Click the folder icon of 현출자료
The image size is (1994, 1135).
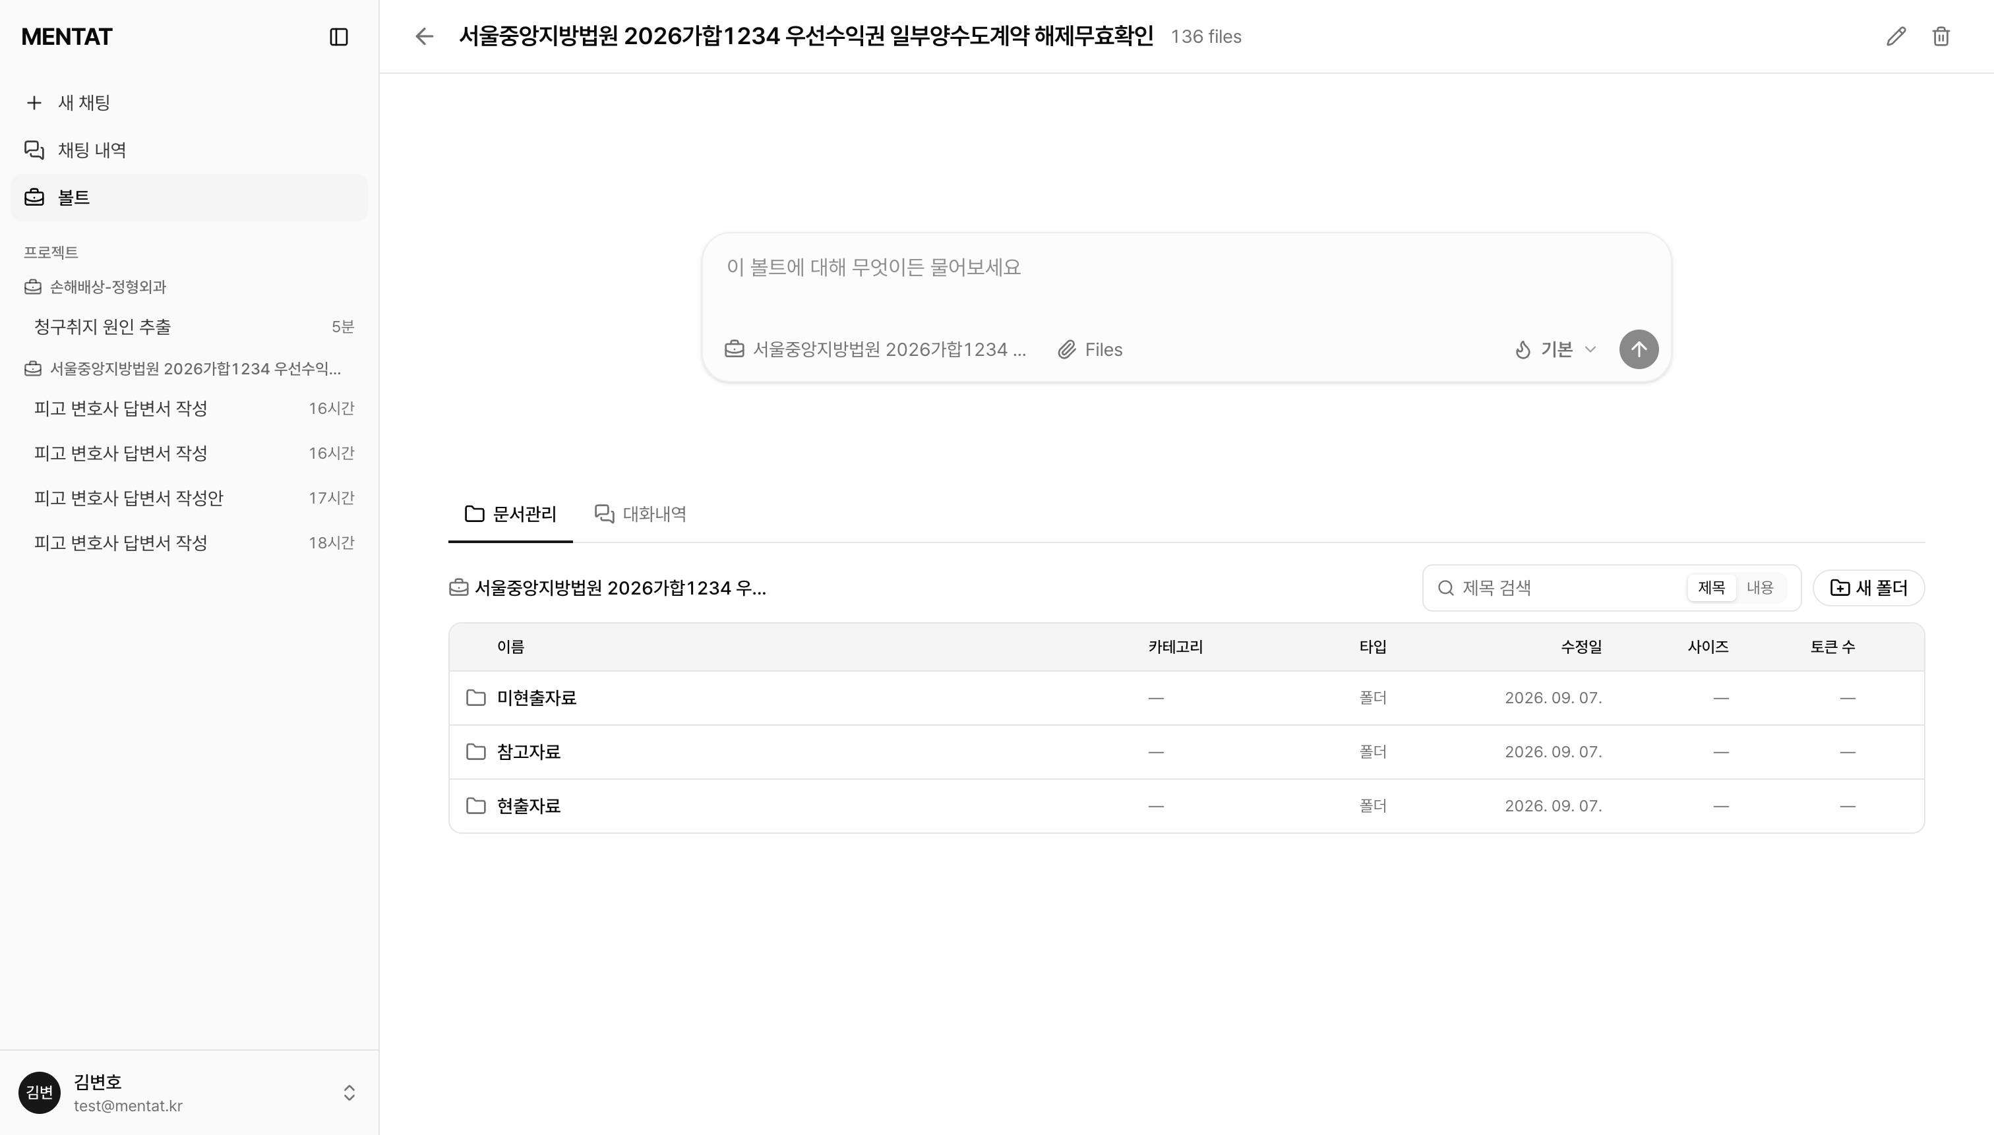point(475,806)
